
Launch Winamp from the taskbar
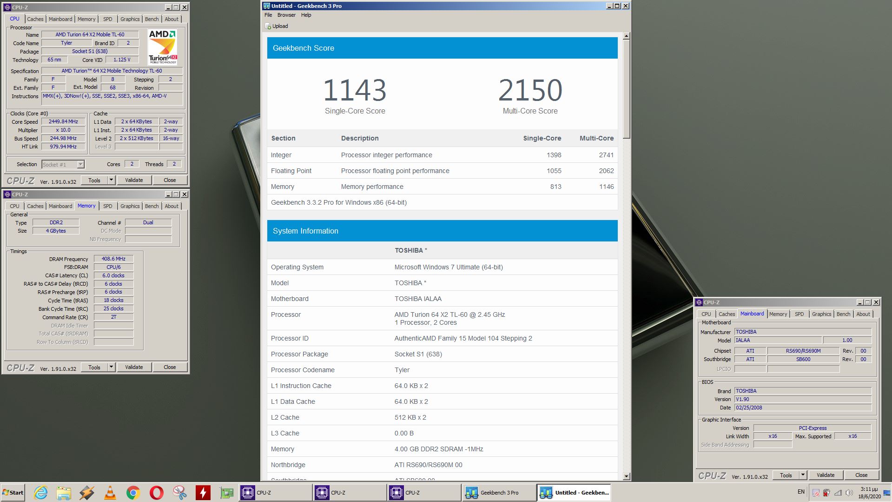(87, 492)
